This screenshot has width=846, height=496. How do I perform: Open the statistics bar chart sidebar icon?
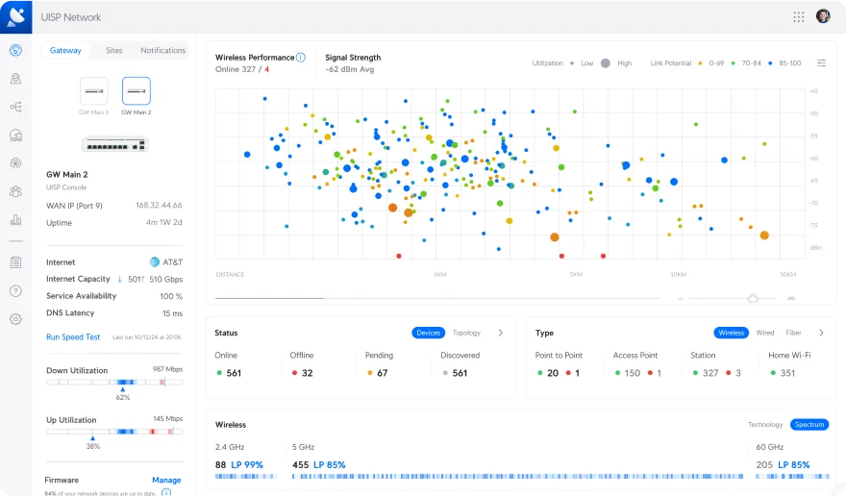pyautogui.click(x=15, y=219)
